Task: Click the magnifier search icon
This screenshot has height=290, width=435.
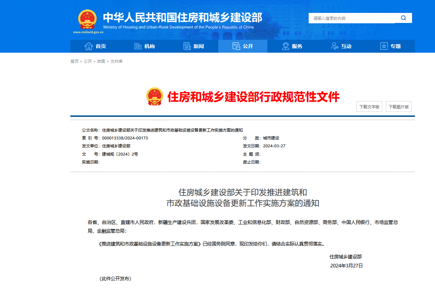Action: coord(403,18)
